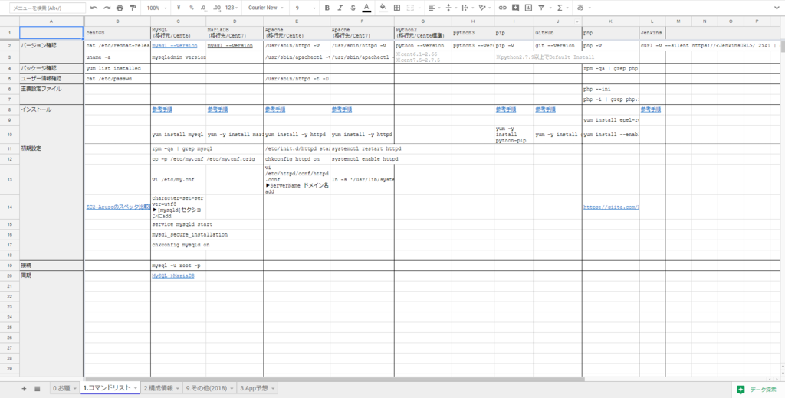This screenshot has height=398, width=785.
Task: Select cell 'cat /etc/passwd'
Action: click(117, 79)
